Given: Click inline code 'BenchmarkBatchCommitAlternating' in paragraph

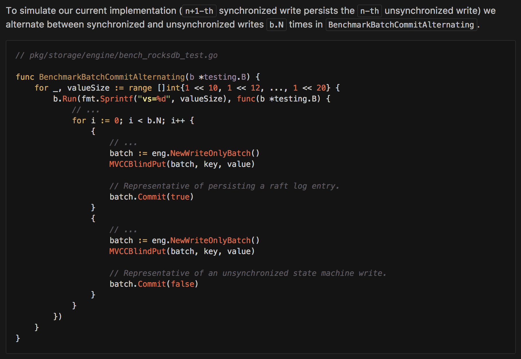Looking at the screenshot, I should [401, 25].
